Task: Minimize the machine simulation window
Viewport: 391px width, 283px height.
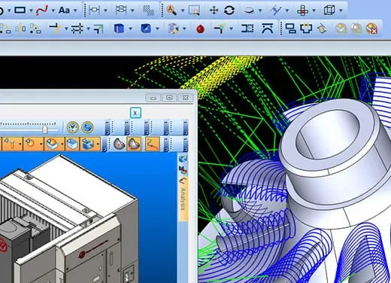Action: pos(153,98)
